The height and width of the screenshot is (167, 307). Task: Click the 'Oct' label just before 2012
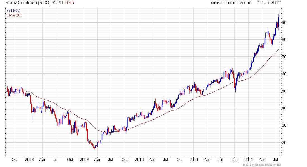coord(234,159)
